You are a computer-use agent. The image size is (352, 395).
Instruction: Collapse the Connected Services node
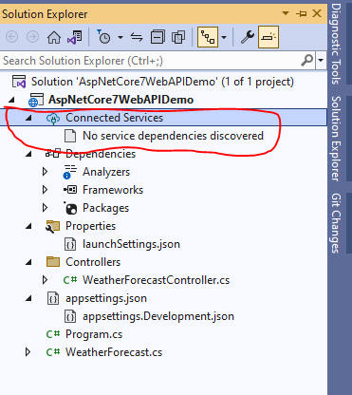(x=28, y=118)
